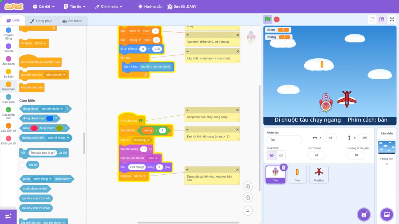The width and height of the screenshot is (399, 224).
Task: Click the Sửa lỗi .DANV button
Action: pyautogui.click(x=182, y=7)
